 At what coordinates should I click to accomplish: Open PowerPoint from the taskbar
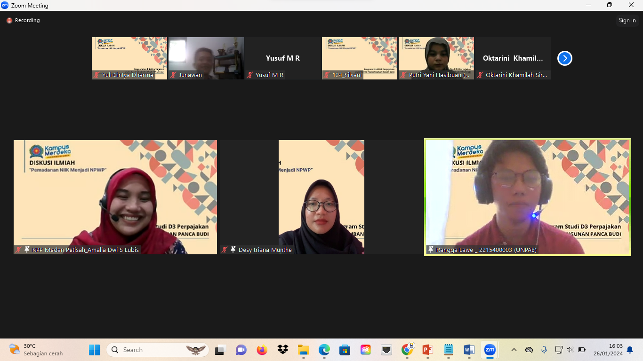coord(427,350)
